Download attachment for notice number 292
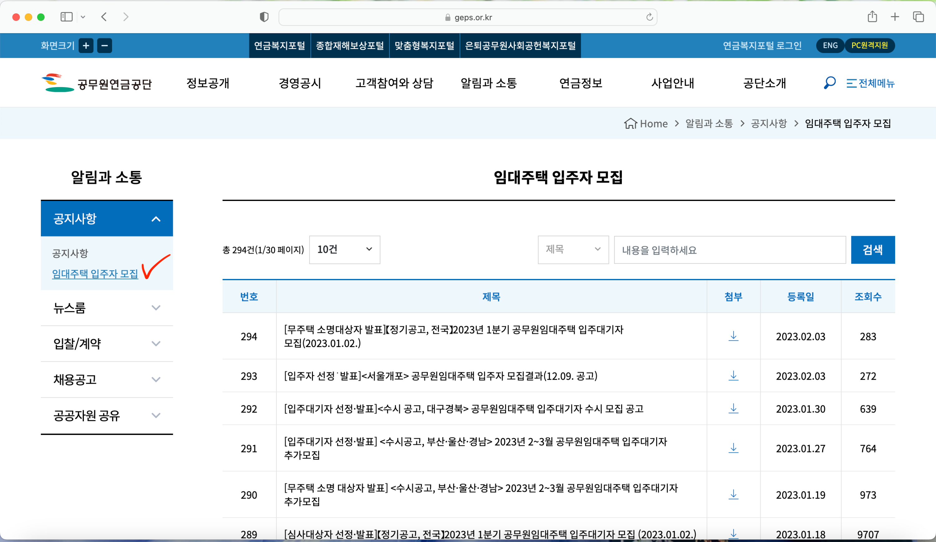Screen dimensions: 936x542 pyautogui.click(x=733, y=409)
